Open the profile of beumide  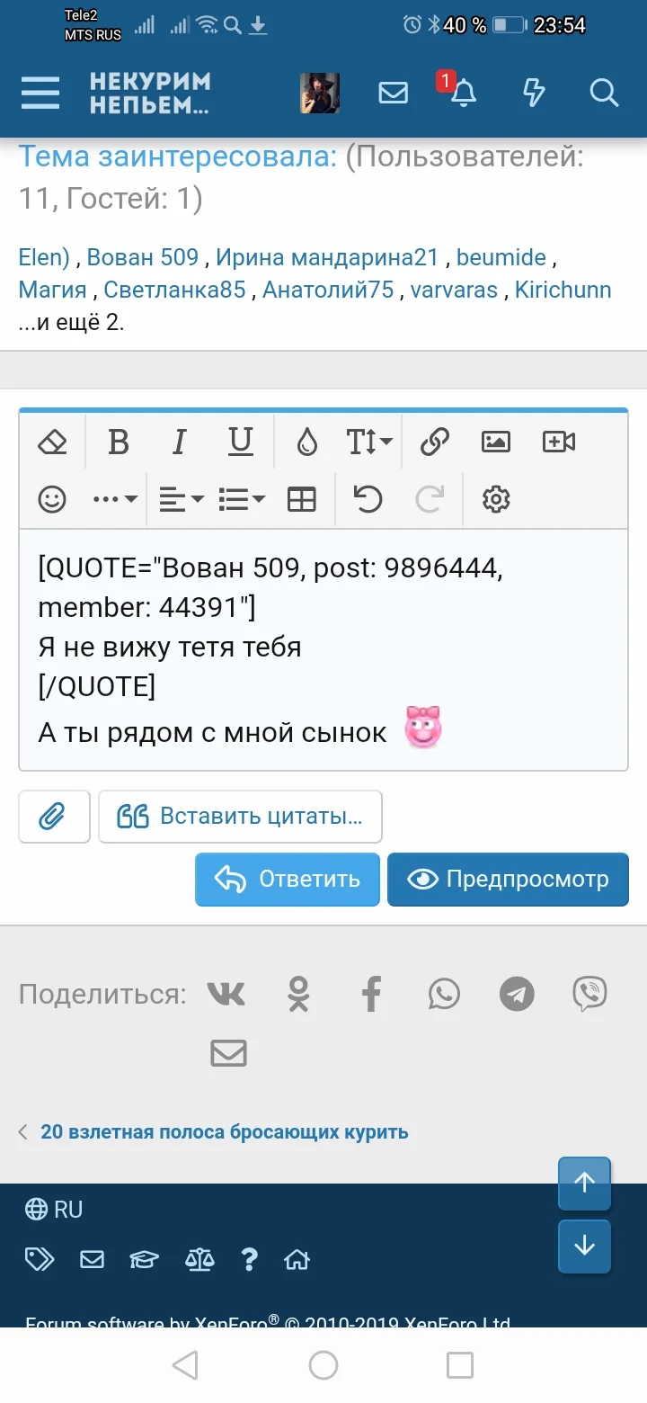coord(501,257)
